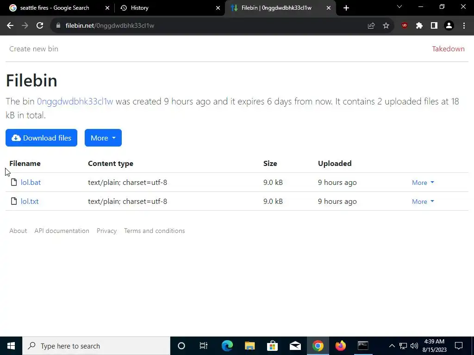Reload the Filebin page
This screenshot has height=355, width=474.
point(40,26)
